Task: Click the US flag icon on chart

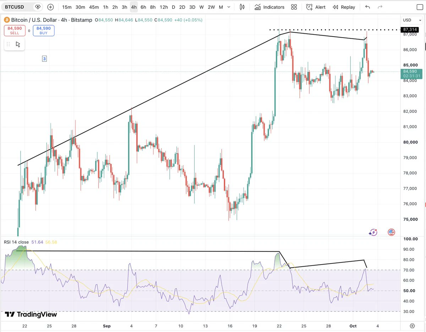Action: pos(391,232)
